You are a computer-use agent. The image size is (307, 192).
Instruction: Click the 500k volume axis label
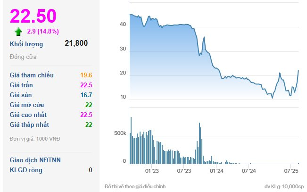121,134
